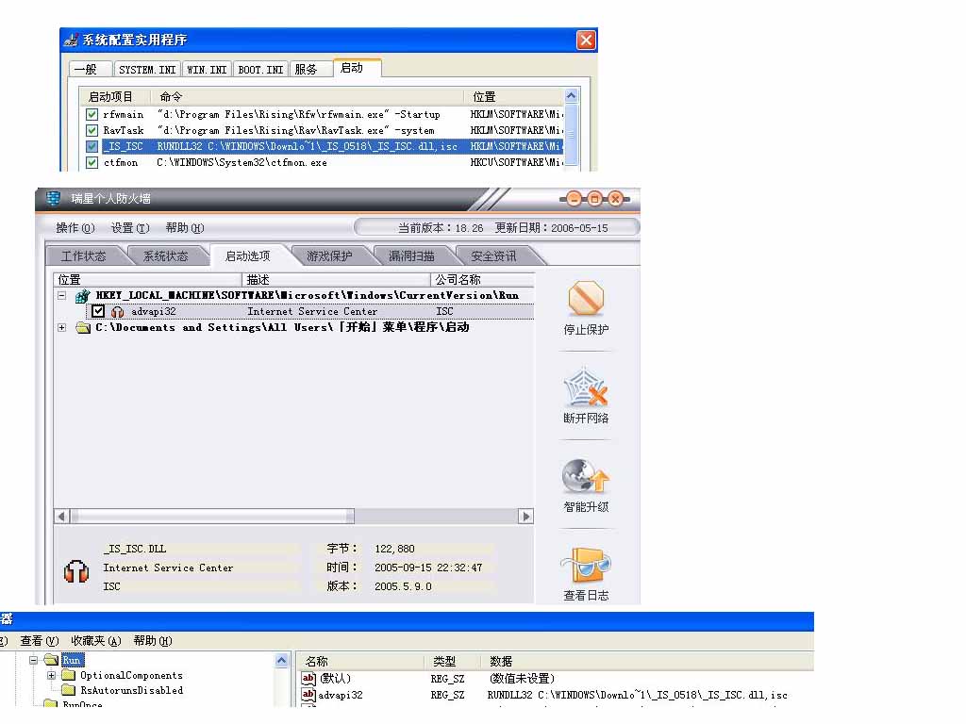Open the WIN.INI tab
This screenshot has width=966, height=724.
tap(207, 70)
